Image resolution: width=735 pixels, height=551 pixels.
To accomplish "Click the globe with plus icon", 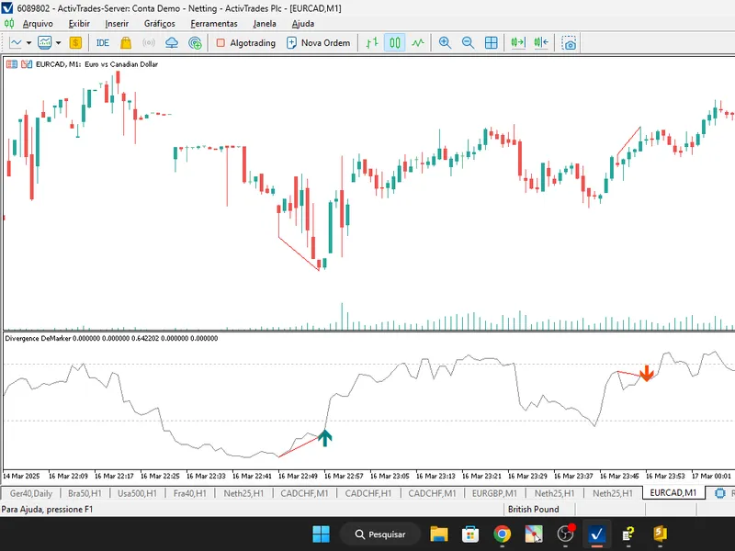I will point(195,42).
